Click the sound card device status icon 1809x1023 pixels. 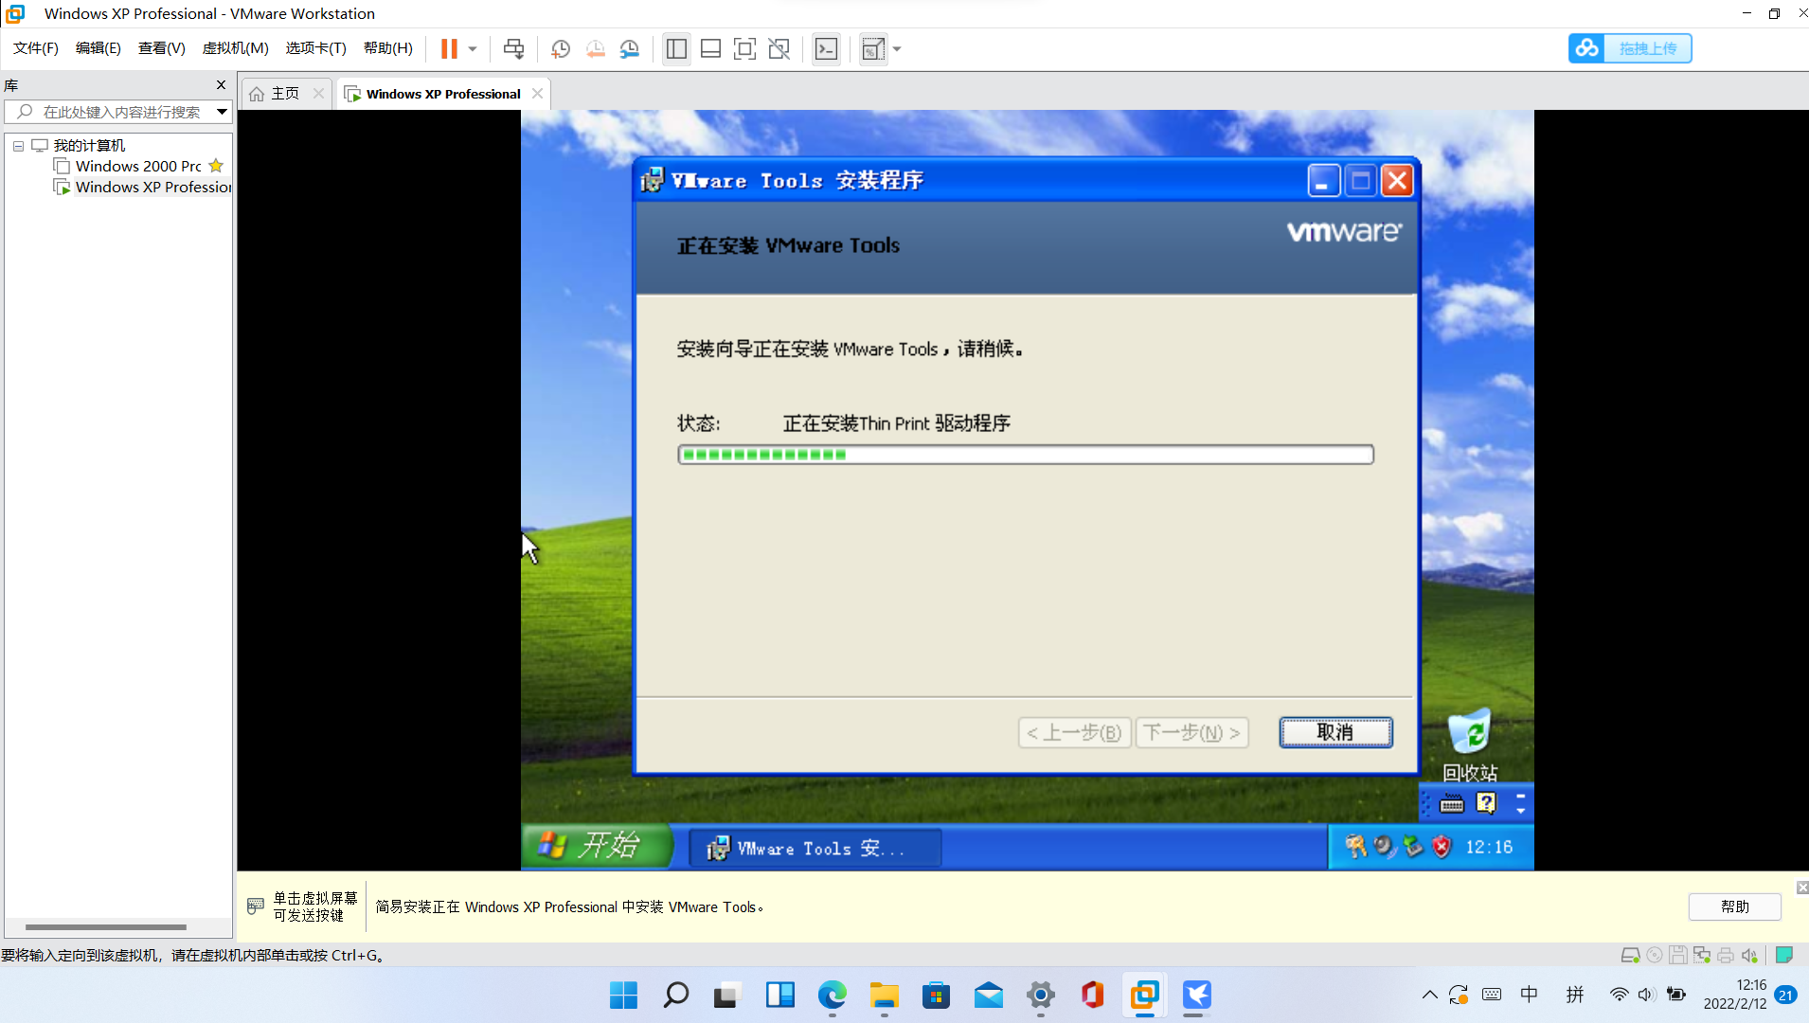pos(1749,955)
